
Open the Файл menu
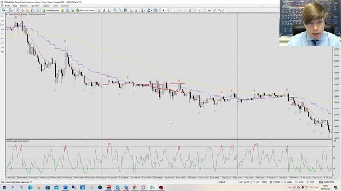(7, 6)
